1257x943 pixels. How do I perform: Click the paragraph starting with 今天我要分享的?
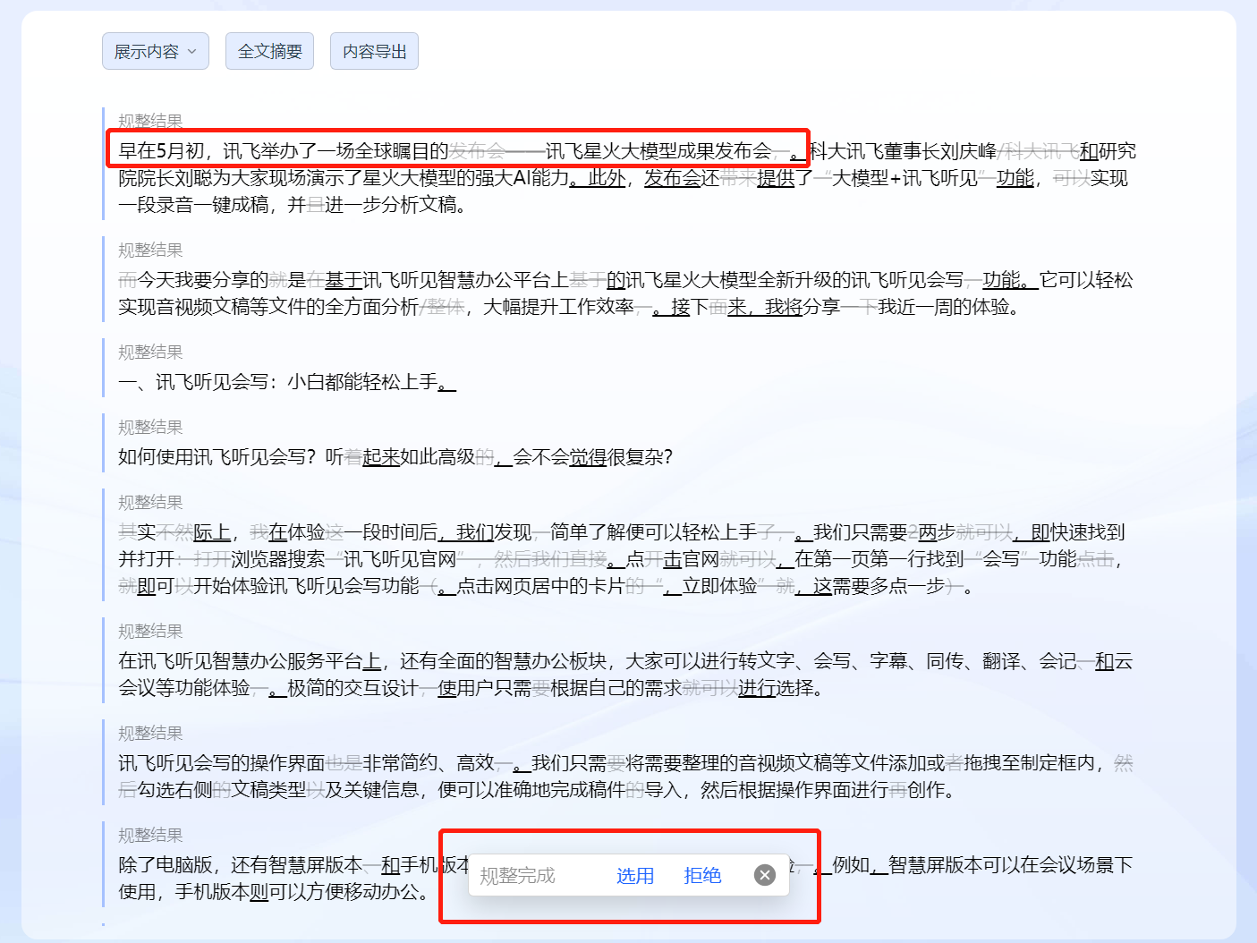[625, 293]
